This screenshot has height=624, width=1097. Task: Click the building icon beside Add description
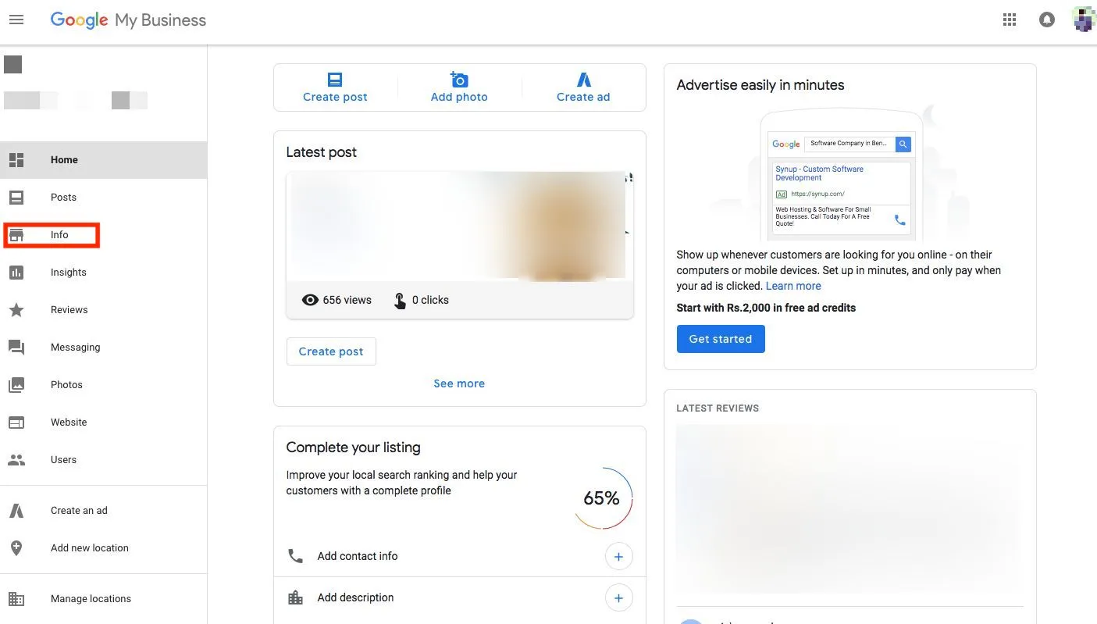click(295, 597)
